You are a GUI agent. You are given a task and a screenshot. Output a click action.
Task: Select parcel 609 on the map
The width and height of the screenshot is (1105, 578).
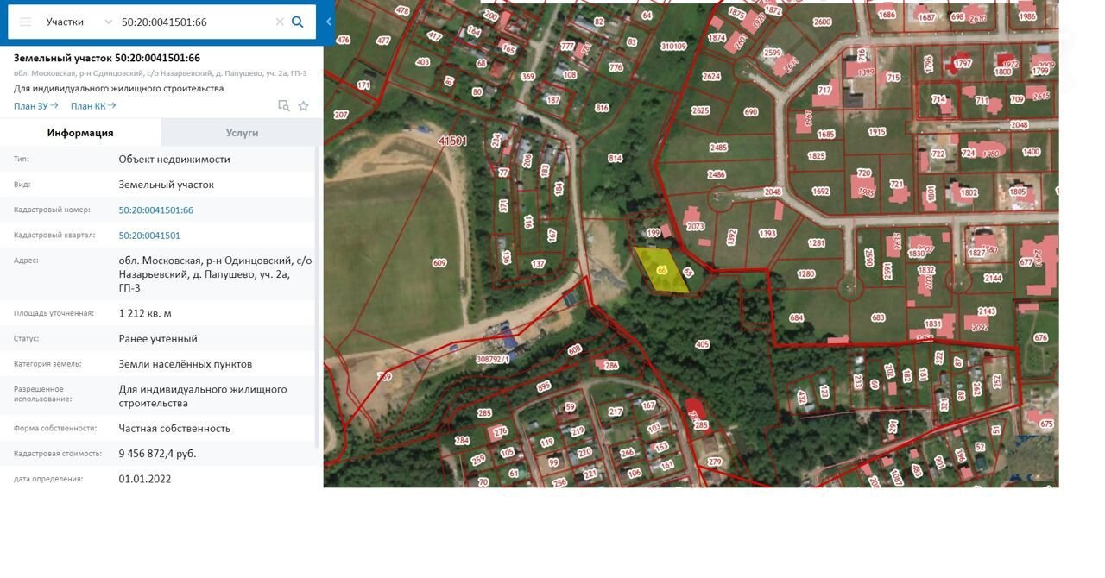pos(439,262)
